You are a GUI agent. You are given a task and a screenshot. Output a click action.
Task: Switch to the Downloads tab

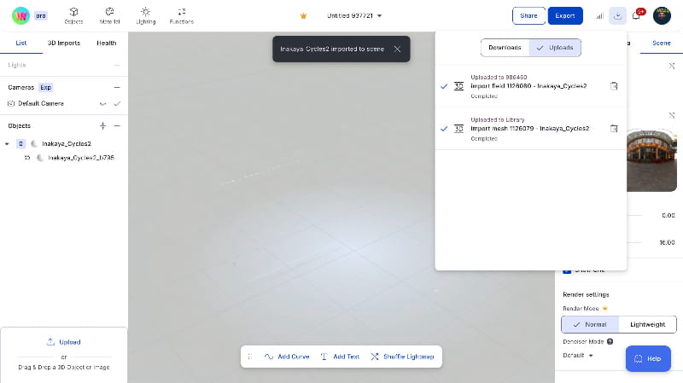tap(505, 48)
